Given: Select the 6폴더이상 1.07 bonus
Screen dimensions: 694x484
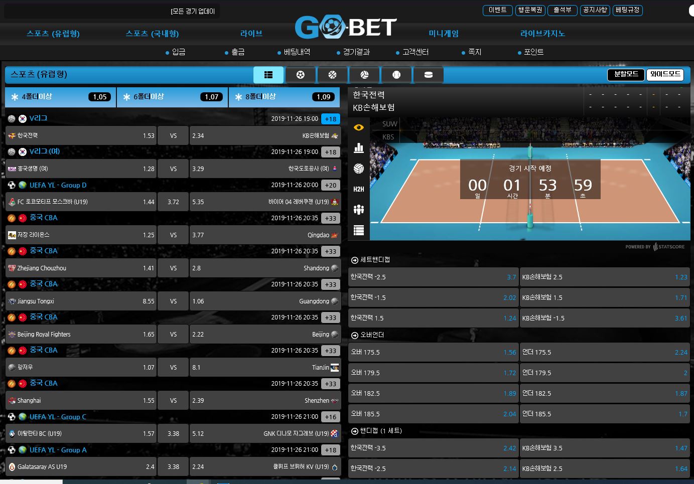Looking at the screenshot, I should (x=172, y=97).
